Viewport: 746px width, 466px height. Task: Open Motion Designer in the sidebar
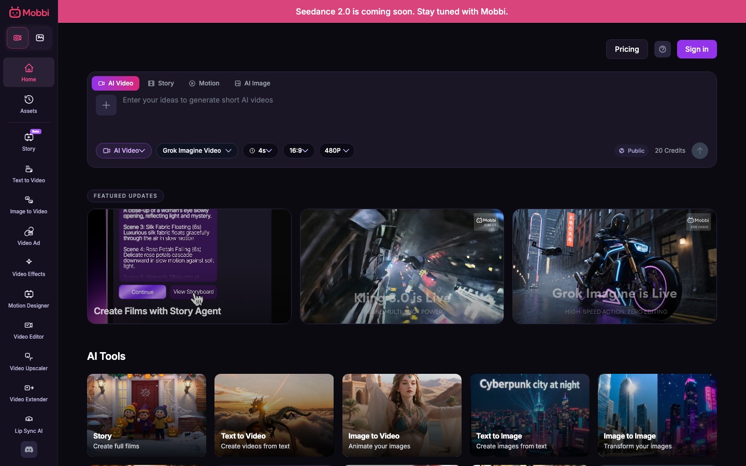[x=28, y=299]
